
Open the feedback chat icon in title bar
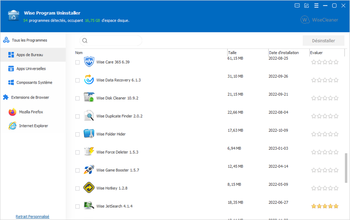[297, 6]
